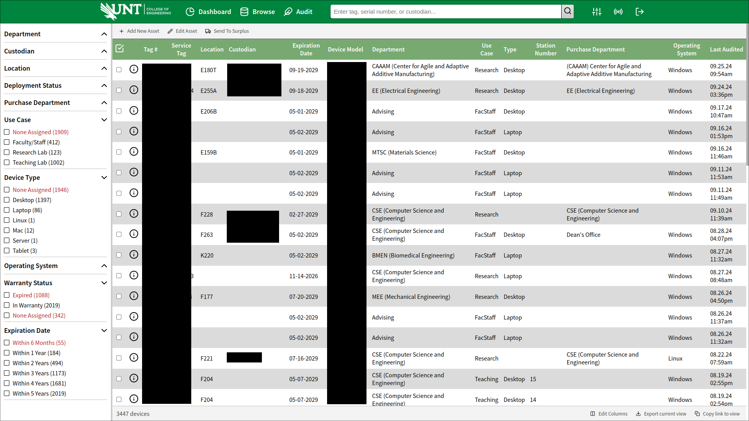
Task: Check Expired (1088) warranty filter
Action: pos(7,295)
